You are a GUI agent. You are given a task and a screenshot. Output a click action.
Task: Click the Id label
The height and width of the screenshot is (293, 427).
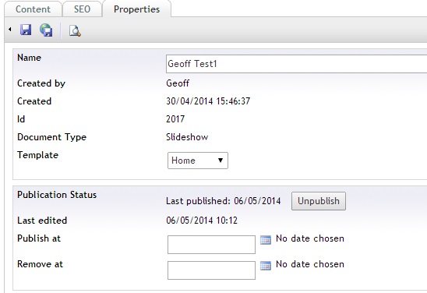click(21, 119)
